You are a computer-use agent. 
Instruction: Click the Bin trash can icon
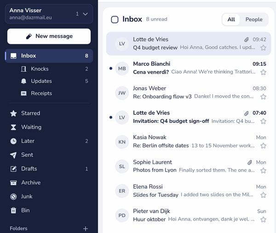tap(13, 210)
